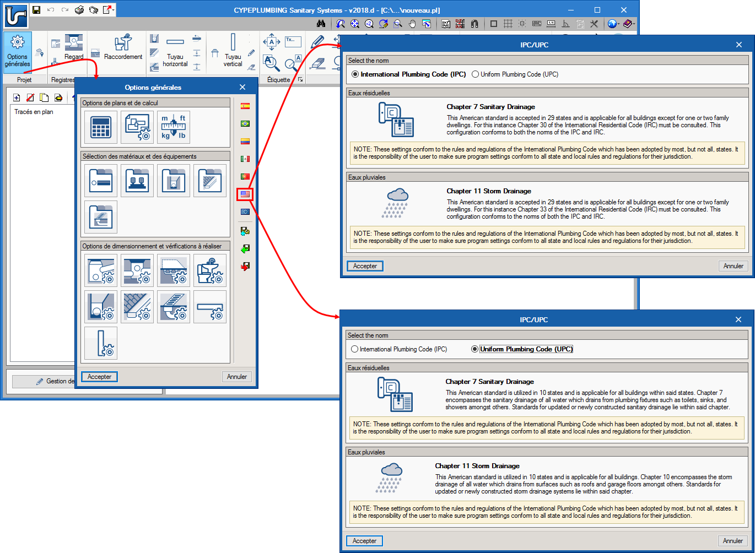Screen dimensions: 755x553
Task: Click Accepter in Options générales dialog
Action: coord(99,377)
